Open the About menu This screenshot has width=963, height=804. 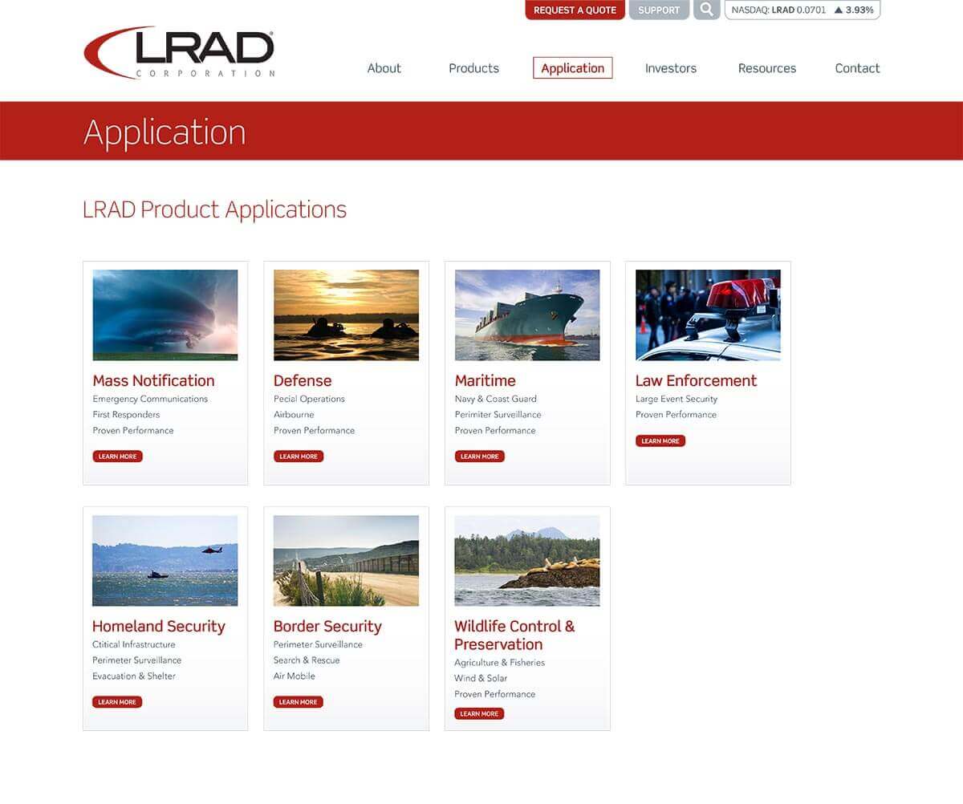pyautogui.click(x=384, y=68)
